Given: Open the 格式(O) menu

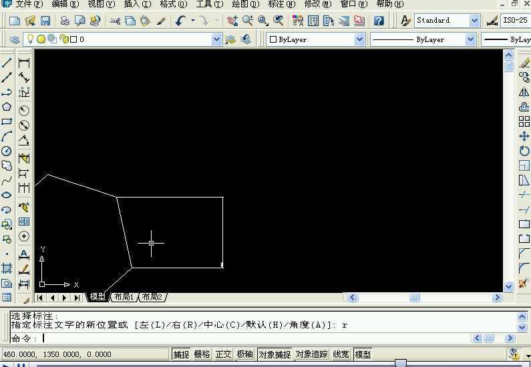Looking at the screenshot, I should [174, 4].
